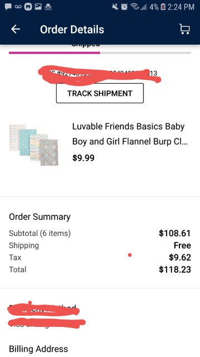
Task: Tap the back arrow in header
Action: (16, 29)
